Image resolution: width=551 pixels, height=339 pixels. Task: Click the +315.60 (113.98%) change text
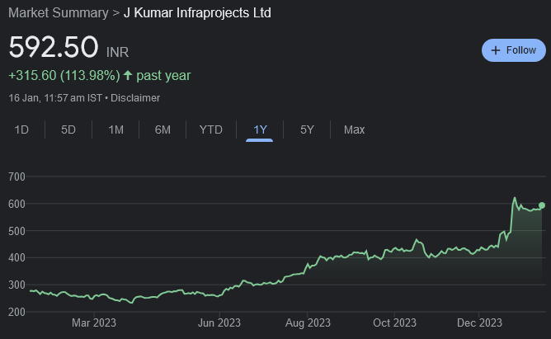(64, 76)
